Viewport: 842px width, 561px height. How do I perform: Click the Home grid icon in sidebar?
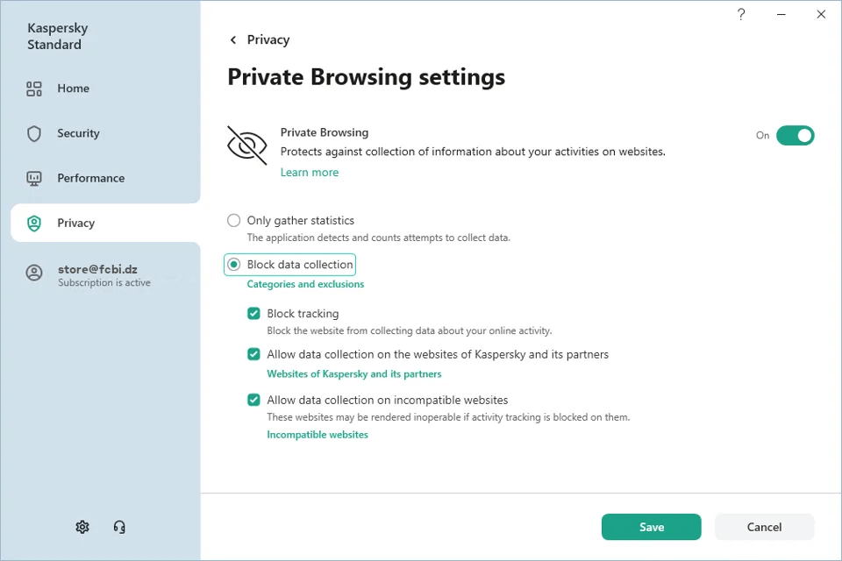[34, 89]
